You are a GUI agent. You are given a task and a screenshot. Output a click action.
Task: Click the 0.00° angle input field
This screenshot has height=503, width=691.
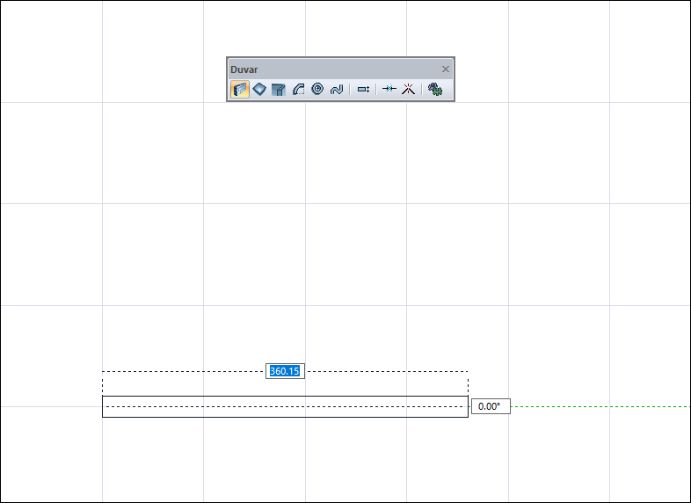pyautogui.click(x=491, y=406)
